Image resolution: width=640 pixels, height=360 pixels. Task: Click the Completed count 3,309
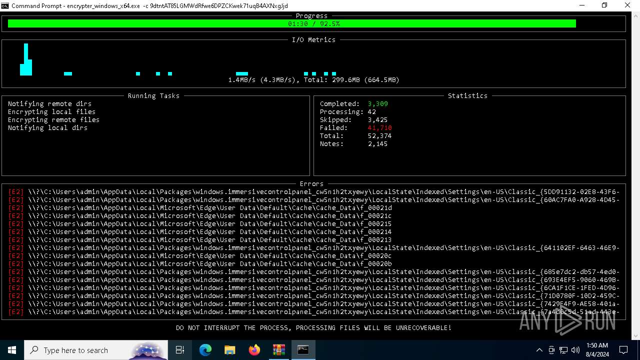[x=377, y=104]
